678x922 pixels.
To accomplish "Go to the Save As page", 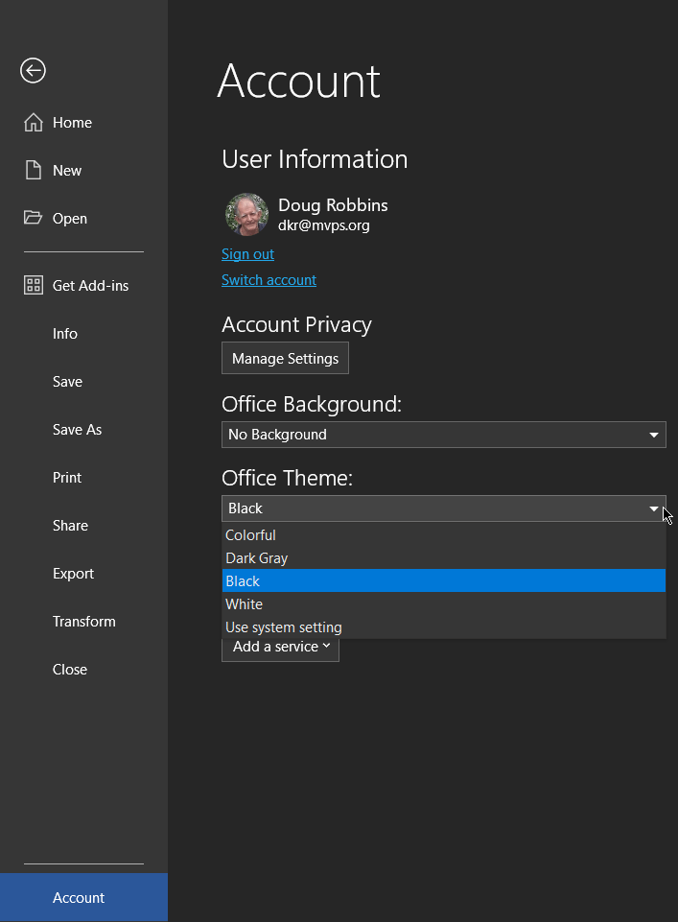I will tap(77, 430).
